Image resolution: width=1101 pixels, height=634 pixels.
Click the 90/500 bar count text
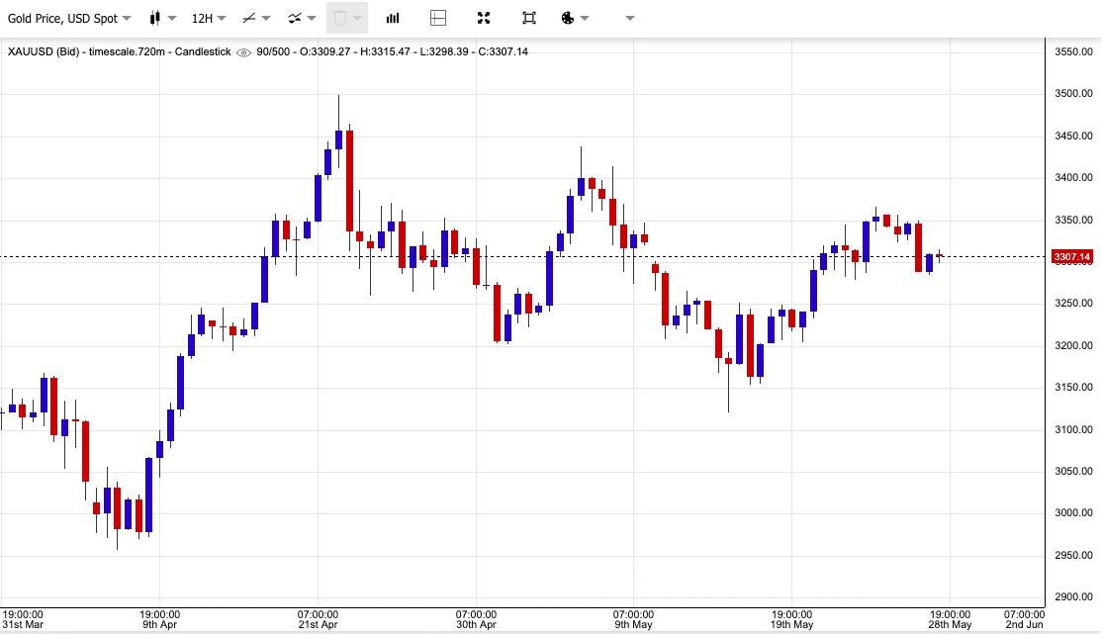click(x=273, y=51)
